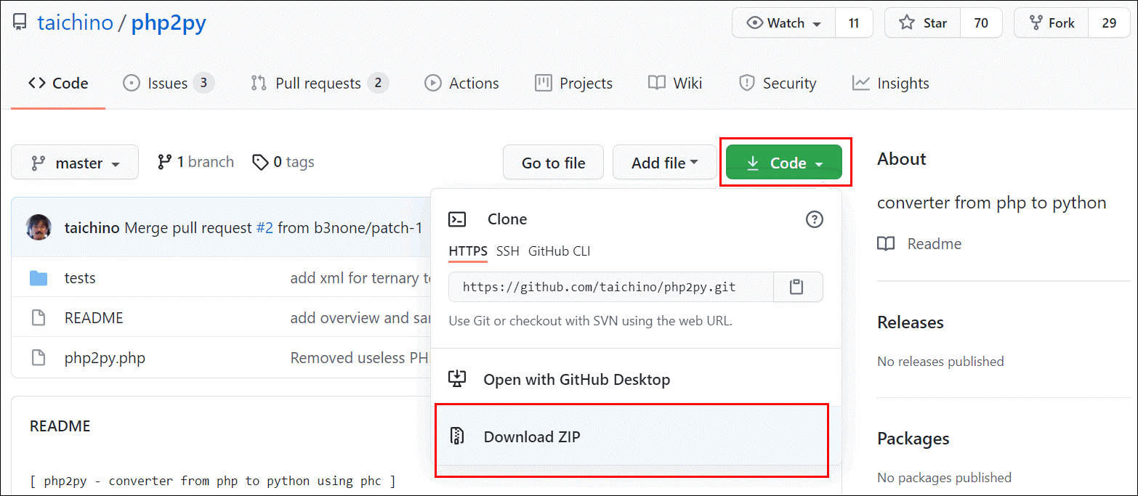This screenshot has width=1138, height=496.
Task: Open pull request #2 link
Action: coord(265,228)
